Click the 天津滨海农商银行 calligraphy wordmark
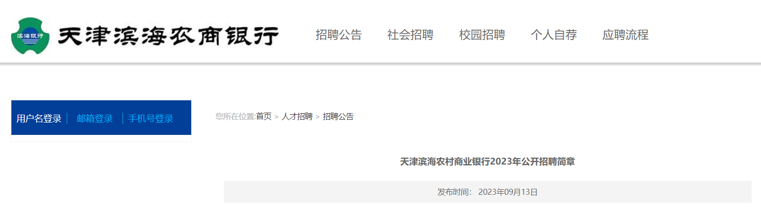This screenshot has width=761, height=211. click(x=168, y=36)
